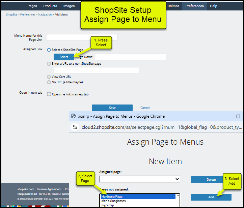Open the Products menu
Viewport: 244px width, 208px height.
50,6
